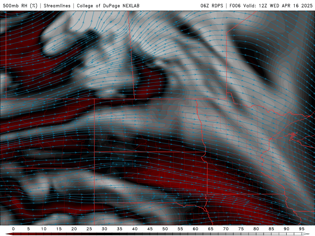Select the "95" color scale label

pos(302,229)
